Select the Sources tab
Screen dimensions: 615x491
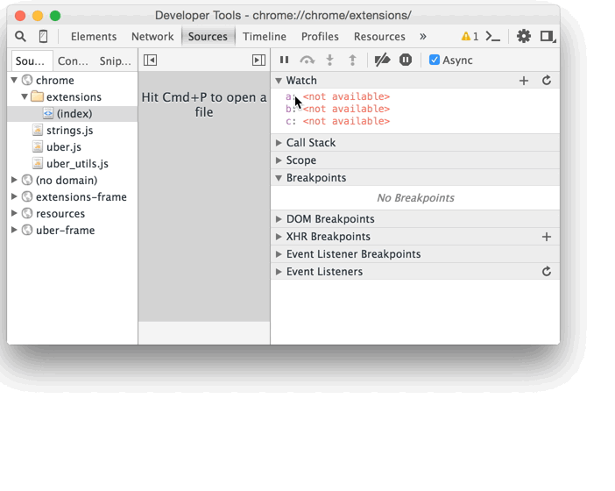pos(208,37)
